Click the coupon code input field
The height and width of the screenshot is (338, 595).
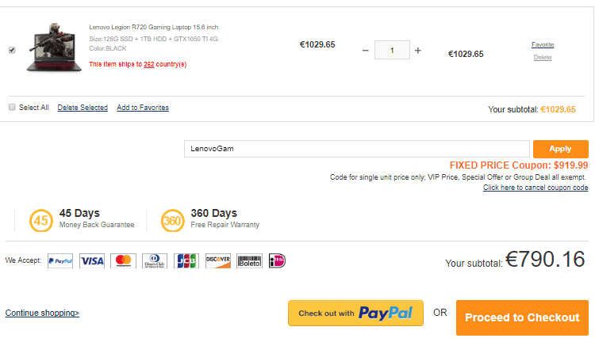[x=356, y=148]
